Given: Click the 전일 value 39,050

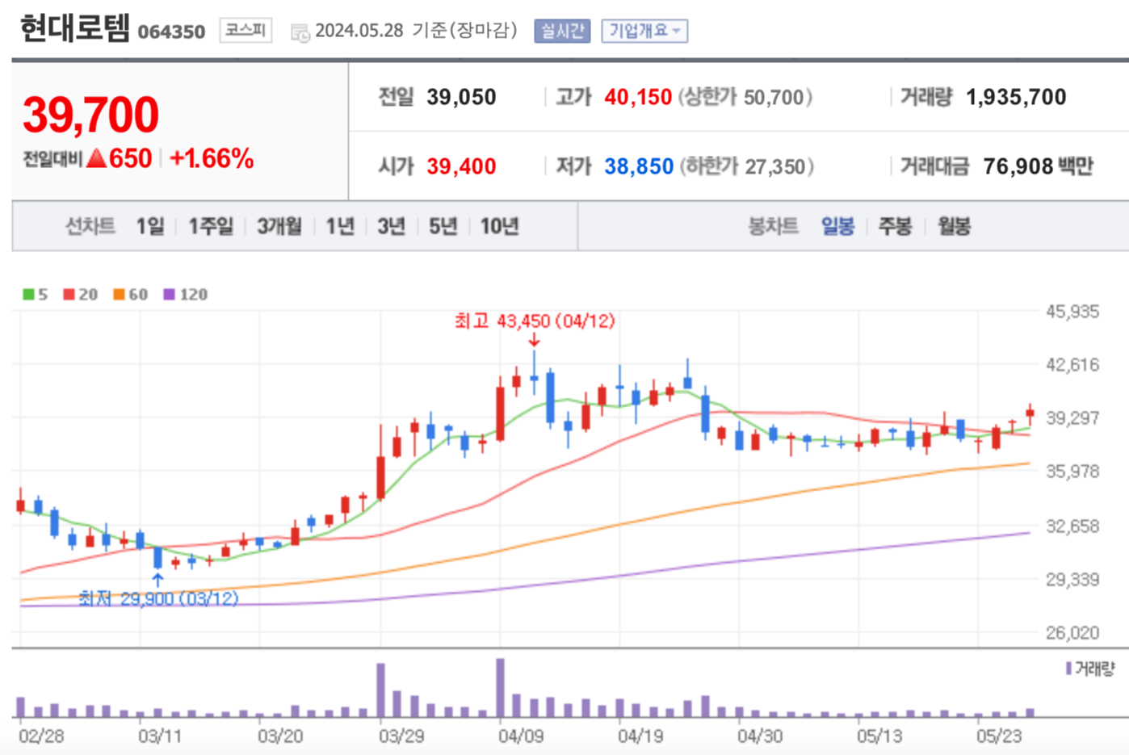Looking at the screenshot, I should [461, 98].
